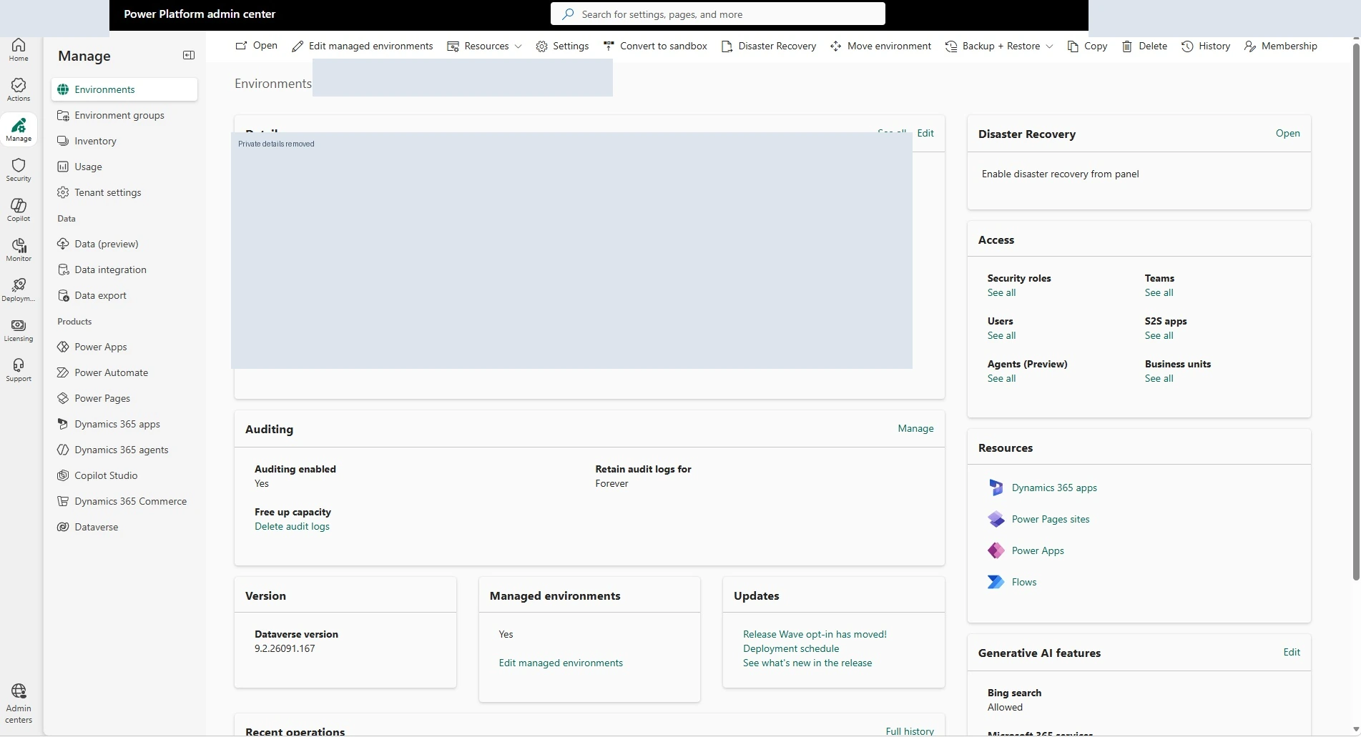Click the Delete trash toolbar button
Viewport: 1361px width, 737px height.
pyautogui.click(x=1144, y=46)
